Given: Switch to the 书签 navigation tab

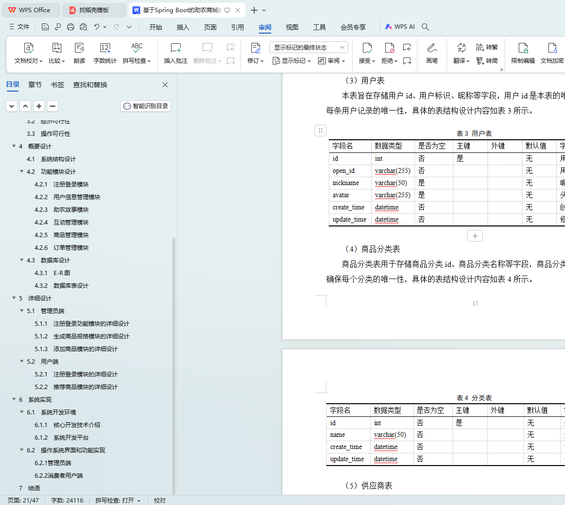Looking at the screenshot, I should pyautogui.click(x=57, y=85).
